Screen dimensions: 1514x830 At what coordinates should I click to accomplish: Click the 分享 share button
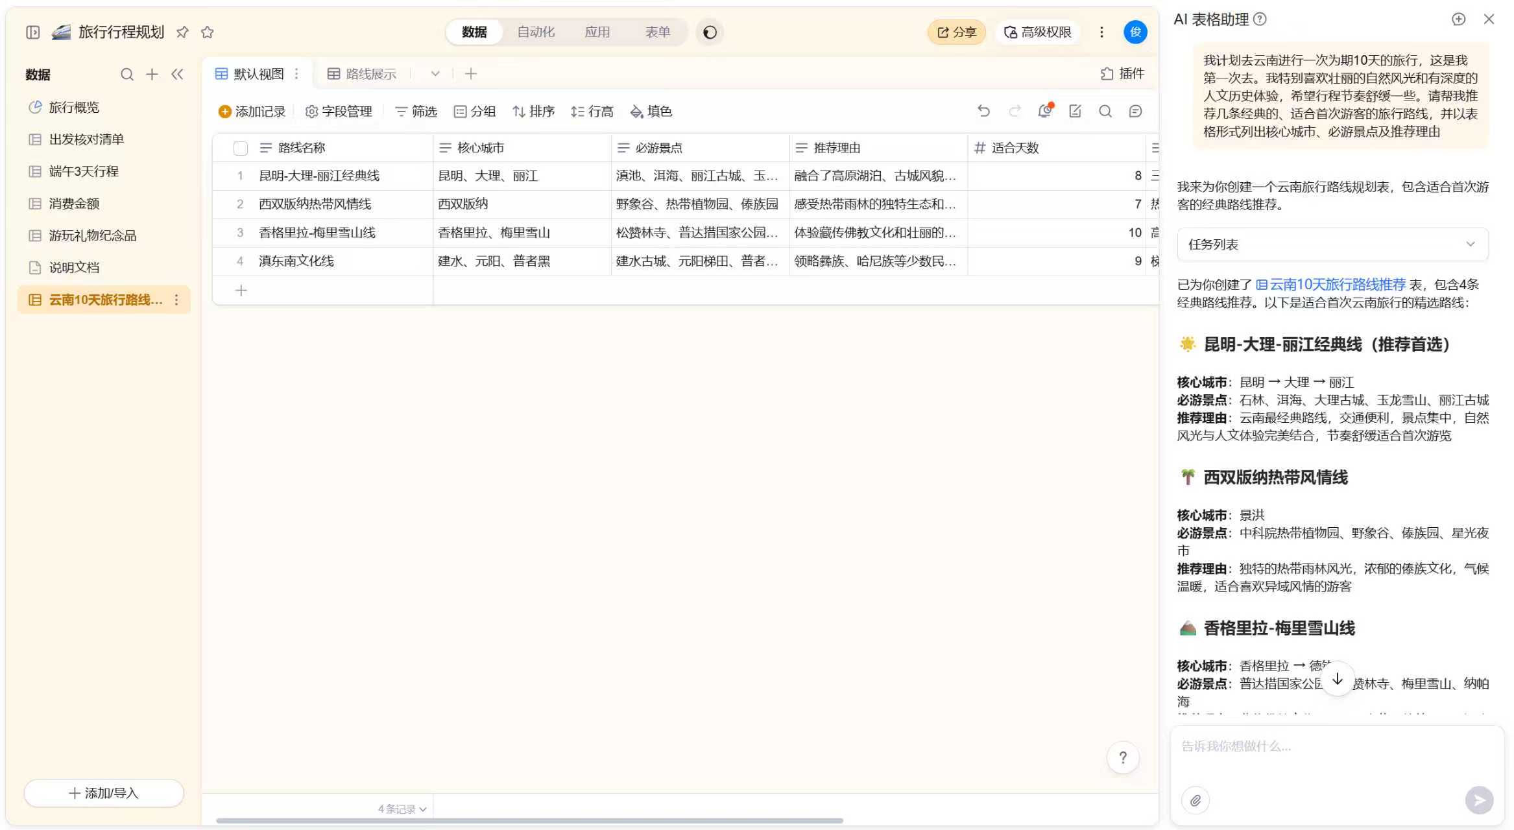(955, 31)
